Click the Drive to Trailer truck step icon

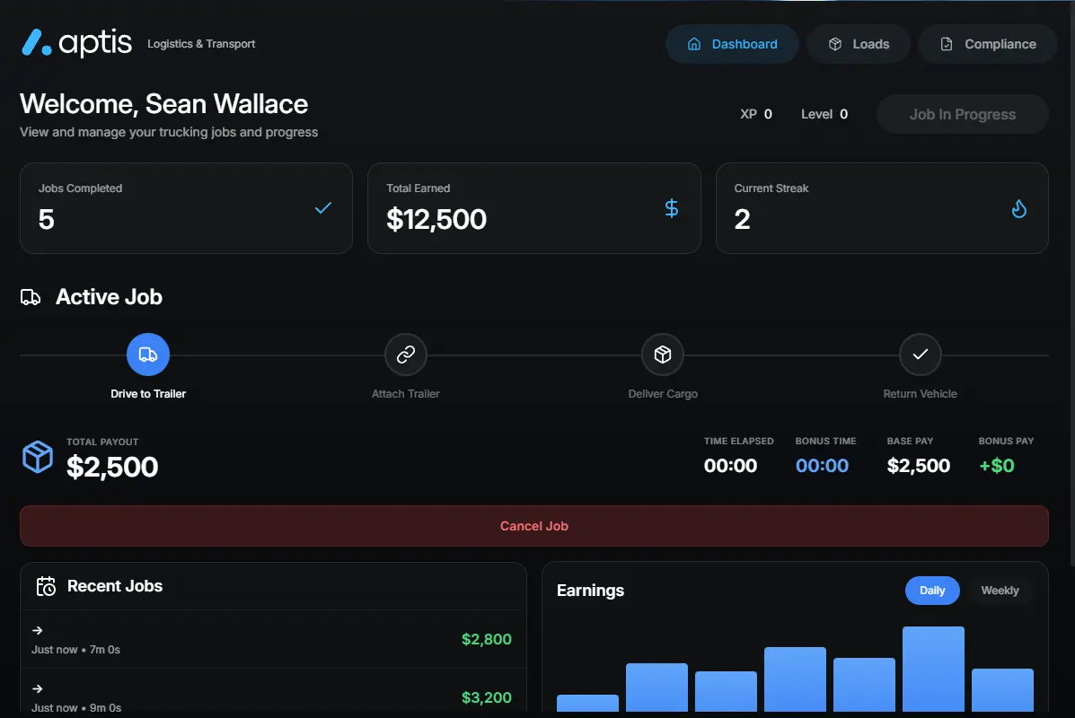[148, 355]
